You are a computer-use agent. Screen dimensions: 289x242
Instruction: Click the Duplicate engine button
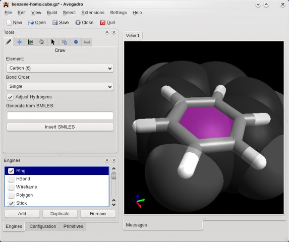point(60,214)
